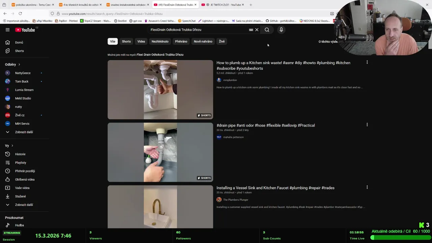This screenshot has height=243, width=432.
Task: Visit mahalia petterson channel link
Action: [x=233, y=137]
